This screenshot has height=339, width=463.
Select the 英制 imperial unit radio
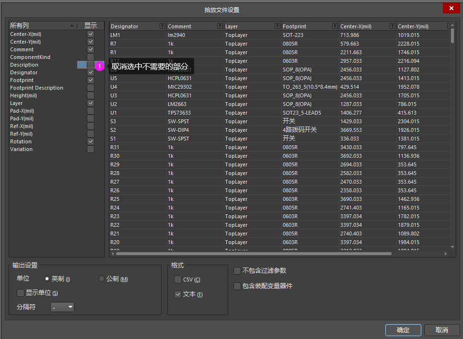[x=47, y=279]
